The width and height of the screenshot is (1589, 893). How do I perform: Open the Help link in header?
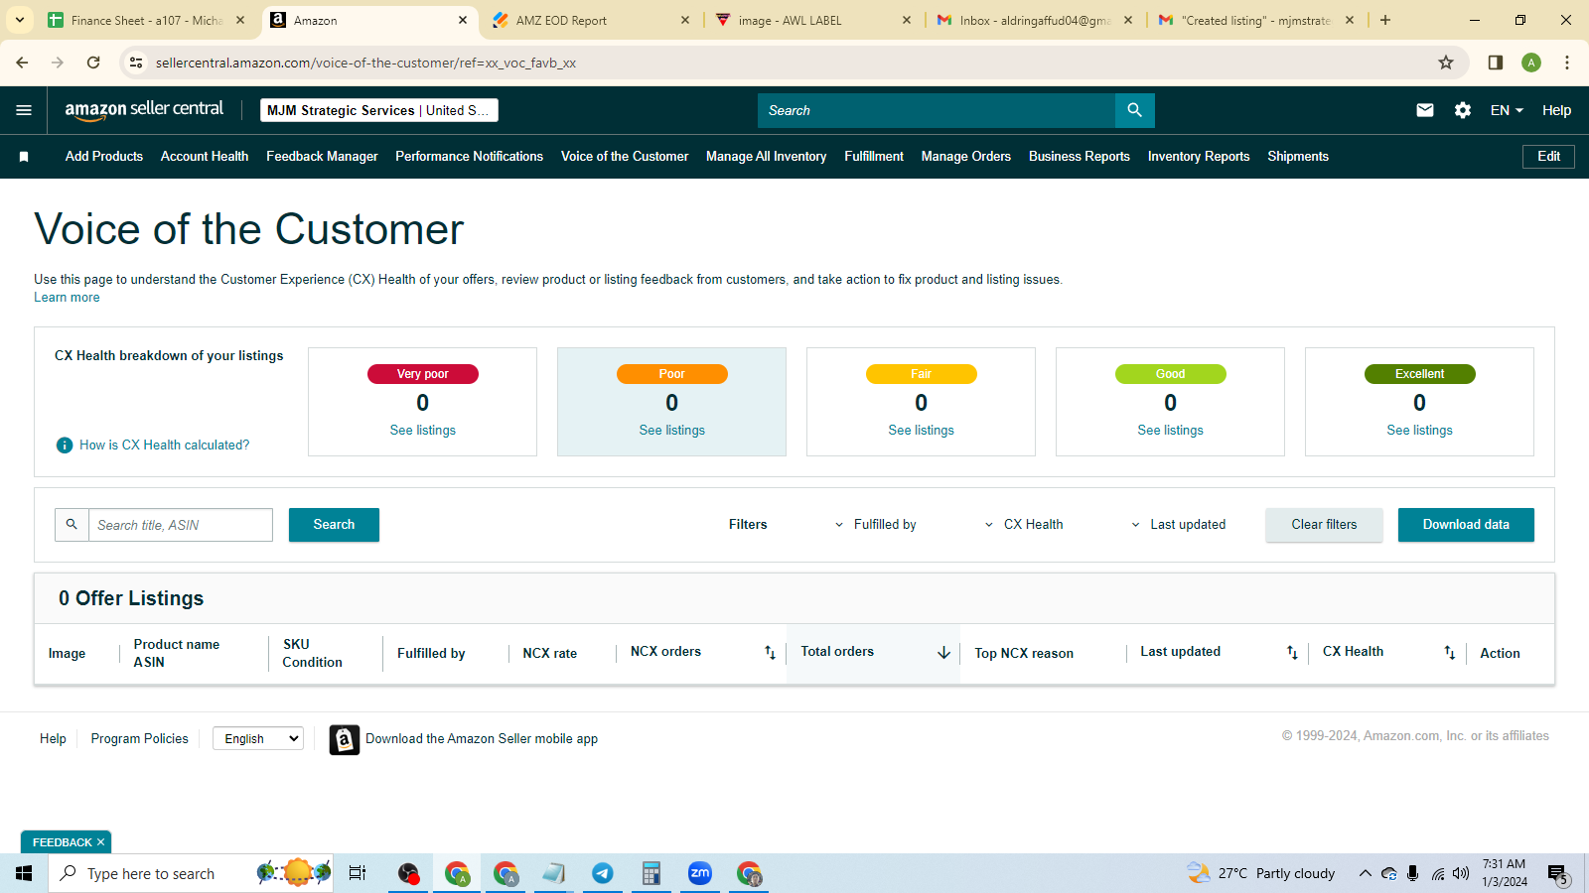pos(1556,110)
